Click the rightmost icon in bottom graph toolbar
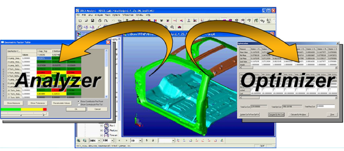Screen dimensions: 344x151 222,140
